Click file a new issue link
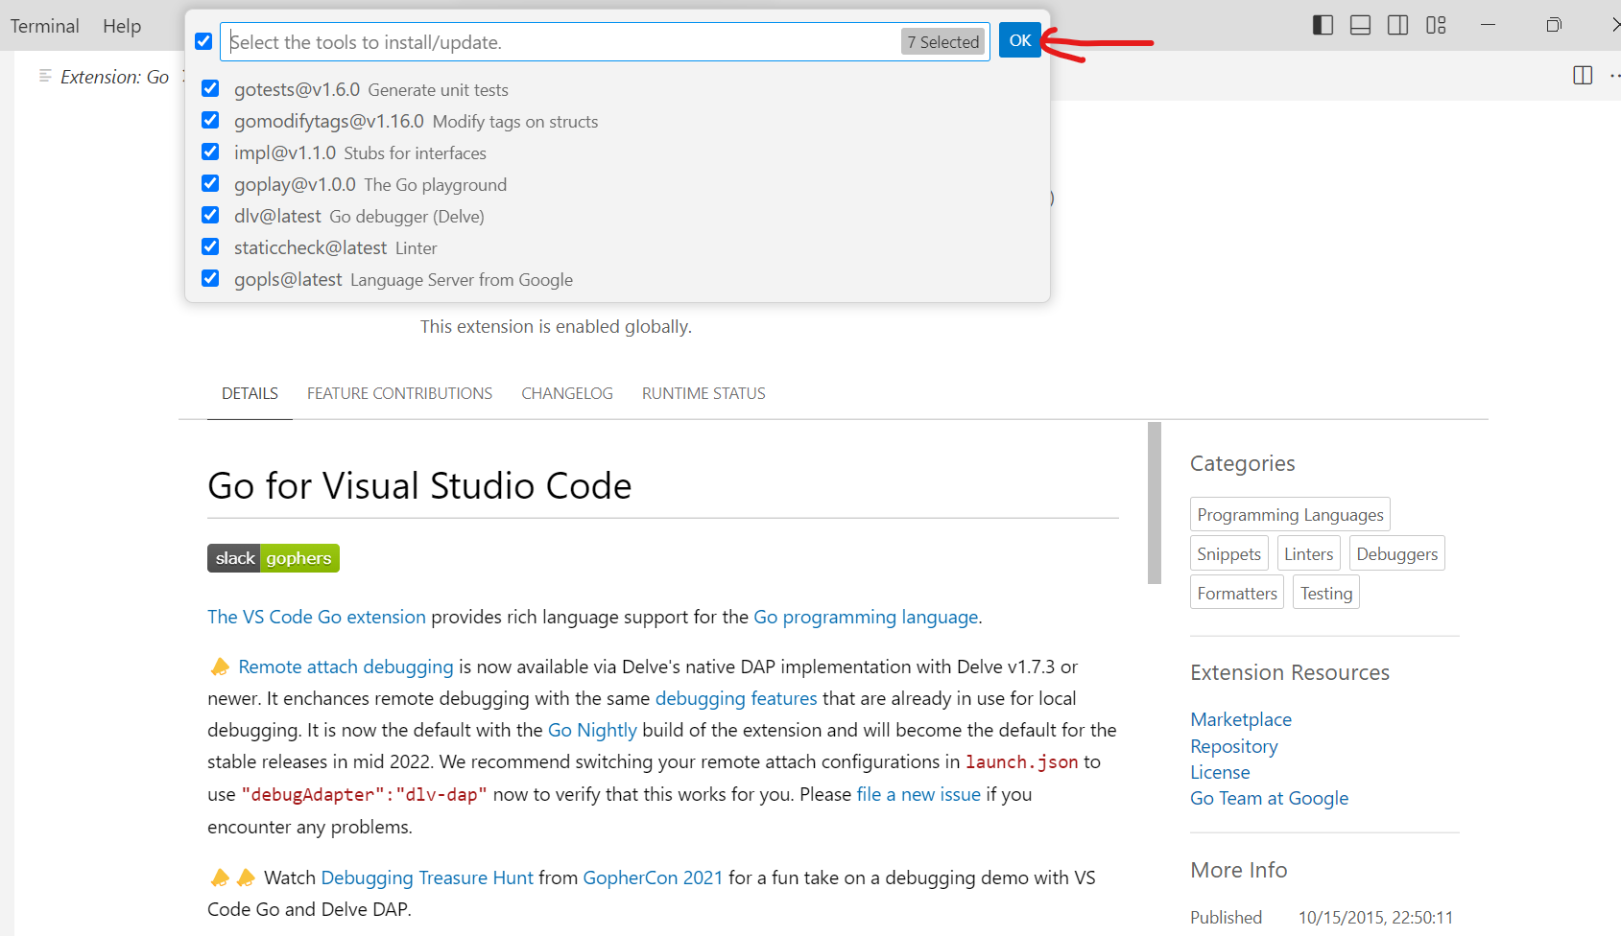 tap(918, 794)
